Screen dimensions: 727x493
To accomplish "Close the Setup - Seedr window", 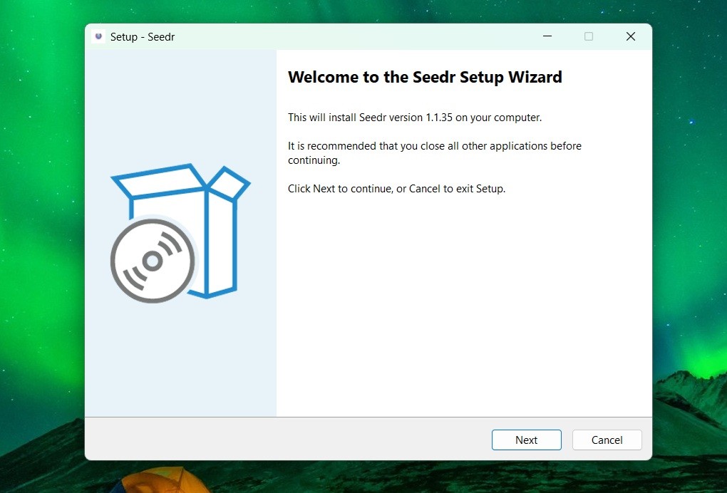I will click(x=631, y=36).
